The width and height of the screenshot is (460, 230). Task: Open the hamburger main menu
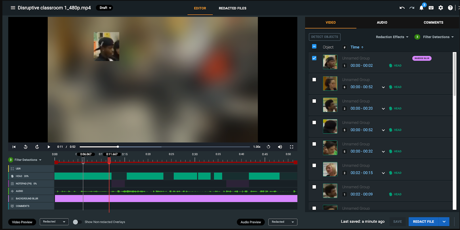click(x=13, y=8)
